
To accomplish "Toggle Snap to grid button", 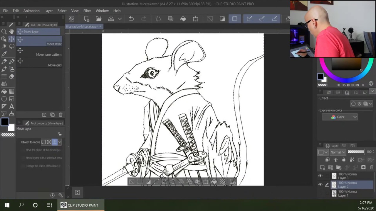I will (274, 19).
